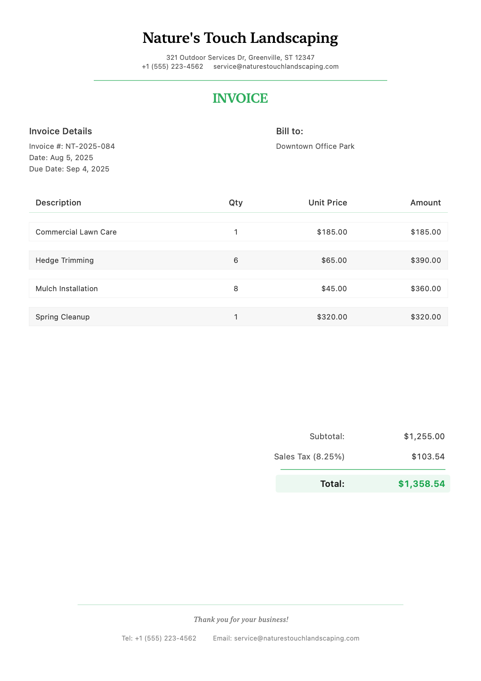Click the header phone number +1 (555) 223-4562
481x681 pixels.
173,66
